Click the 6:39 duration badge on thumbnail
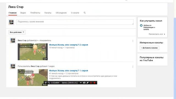Screen dimensions: 176x99 click(45, 59)
